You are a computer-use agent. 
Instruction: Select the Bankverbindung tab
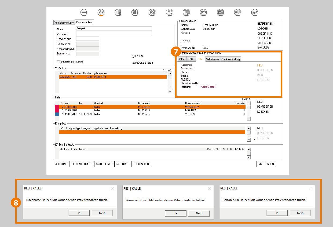231,59
